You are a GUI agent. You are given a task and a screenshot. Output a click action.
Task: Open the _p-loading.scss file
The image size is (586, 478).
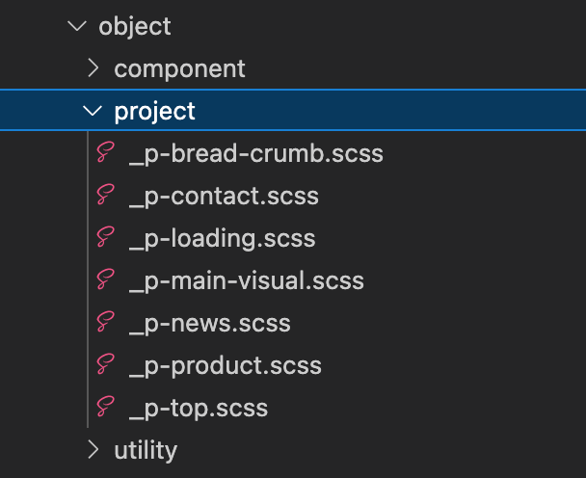(222, 239)
